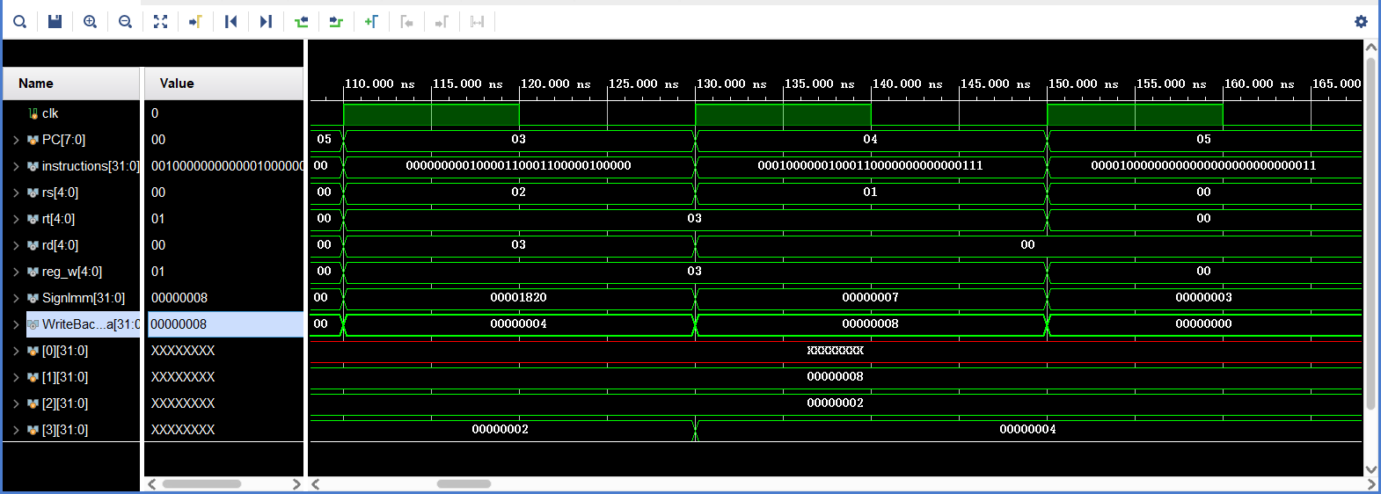Click the waveform scroll left arrow
This screenshot has width=1381, height=494.
[x=316, y=484]
